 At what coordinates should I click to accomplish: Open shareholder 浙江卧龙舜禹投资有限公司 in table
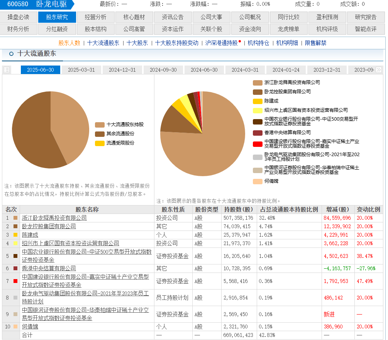coord(54,218)
